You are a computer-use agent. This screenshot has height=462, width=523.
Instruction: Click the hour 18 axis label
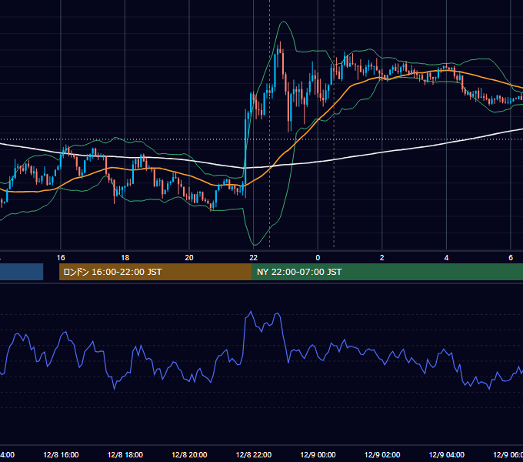(125, 258)
